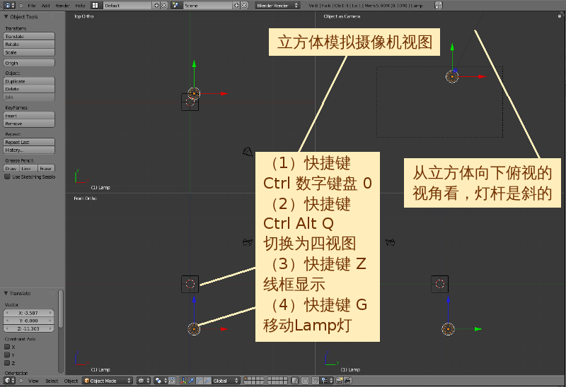Open the snap element dropdown
This screenshot has width=566, height=387.
(327, 381)
